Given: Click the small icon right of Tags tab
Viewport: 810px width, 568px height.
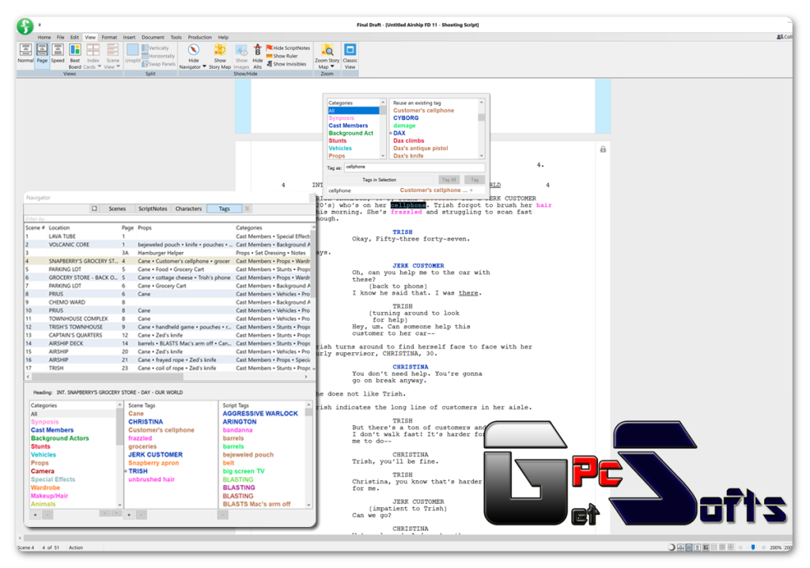Looking at the screenshot, I should coord(247,209).
